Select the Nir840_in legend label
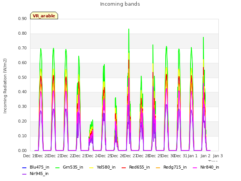This screenshot has height=181, width=241. tap(210, 167)
